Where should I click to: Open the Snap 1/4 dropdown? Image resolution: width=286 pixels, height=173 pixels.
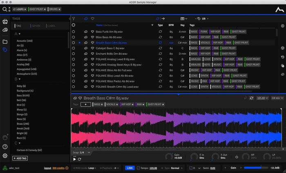coord(81,153)
